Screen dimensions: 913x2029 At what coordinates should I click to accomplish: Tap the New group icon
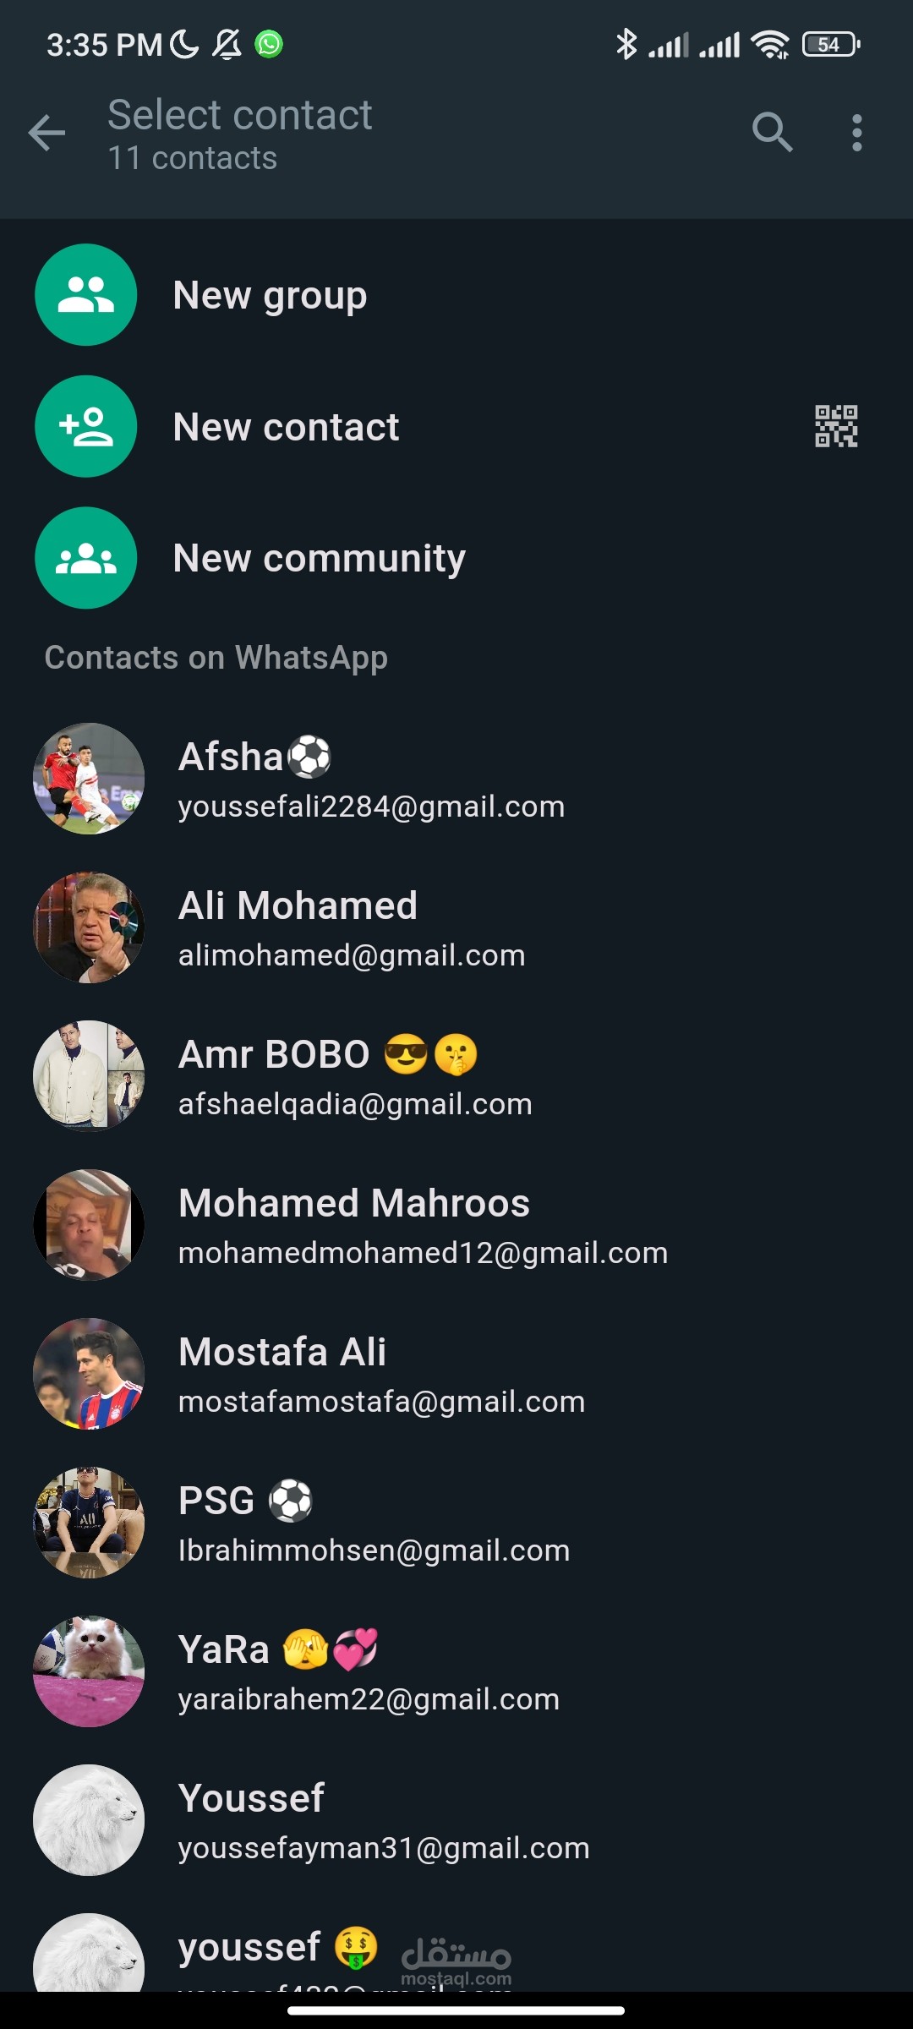tap(85, 295)
